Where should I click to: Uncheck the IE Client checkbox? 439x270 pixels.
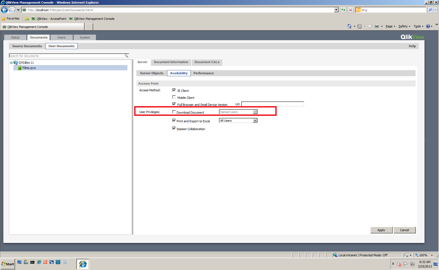pos(174,90)
